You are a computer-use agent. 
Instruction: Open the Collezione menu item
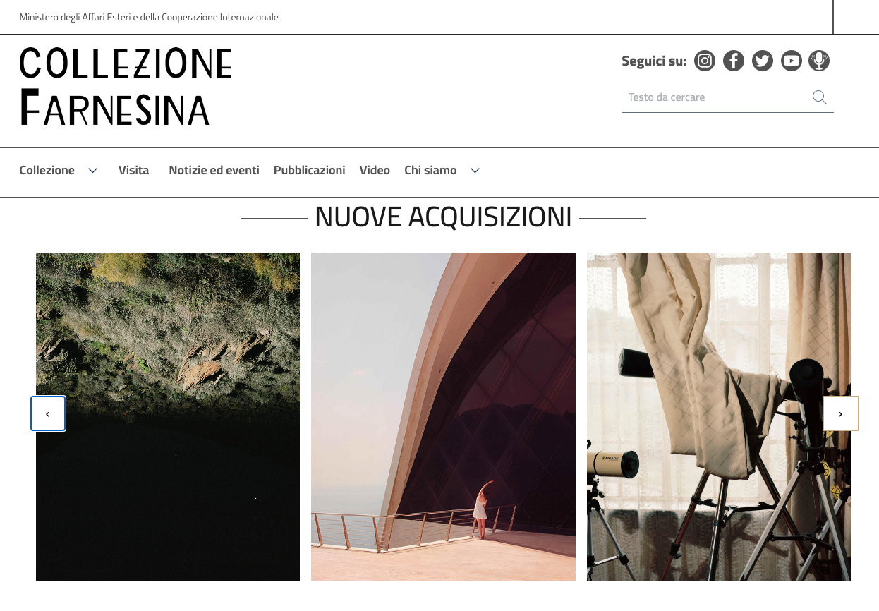[x=47, y=170]
